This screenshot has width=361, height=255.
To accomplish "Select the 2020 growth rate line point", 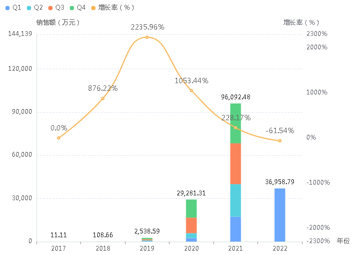I will [191, 90].
